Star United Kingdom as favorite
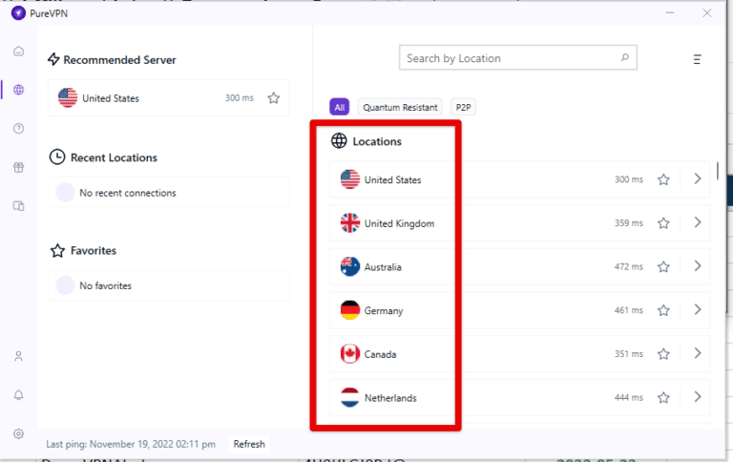The height and width of the screenshot is (462, 733). tap(663, 223)
